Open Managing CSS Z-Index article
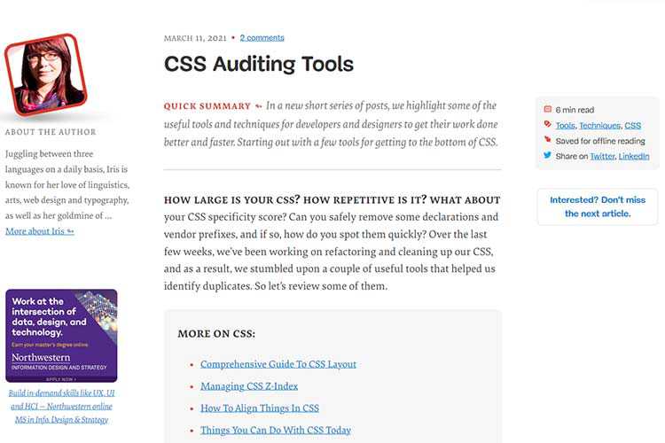 (249, 386)
